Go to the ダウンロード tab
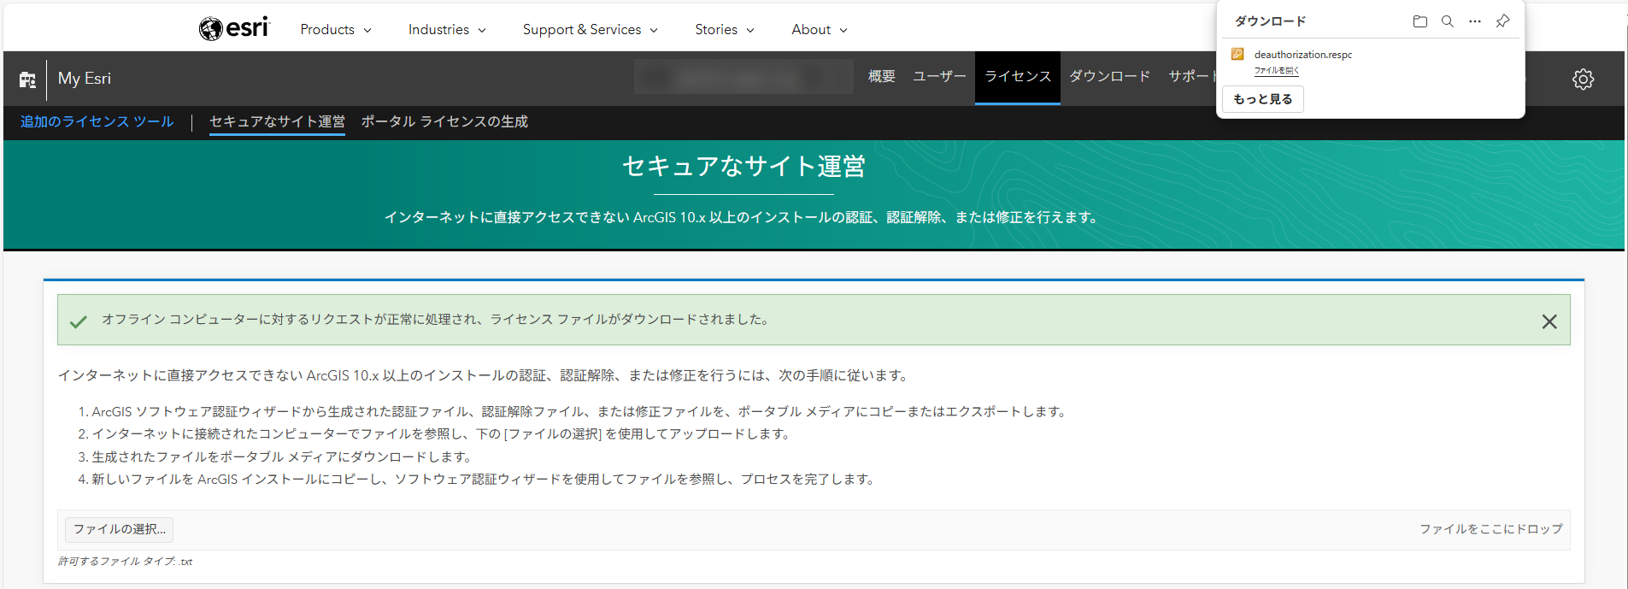The width and height of the screenshot is (1628, 589). point(1109,77)
